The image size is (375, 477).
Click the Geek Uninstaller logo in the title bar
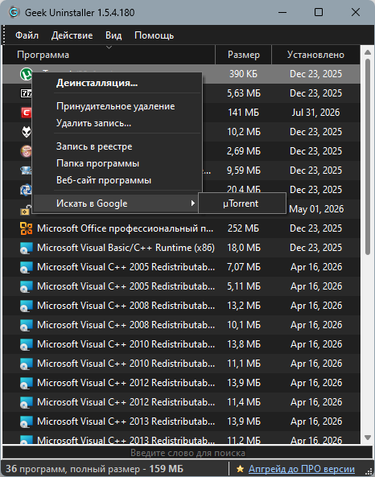click(14, 13)
